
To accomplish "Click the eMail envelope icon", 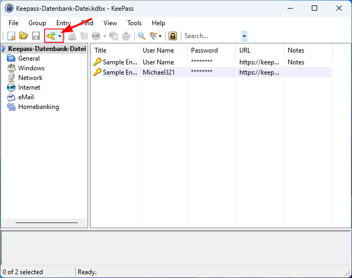I will (11, 97).
